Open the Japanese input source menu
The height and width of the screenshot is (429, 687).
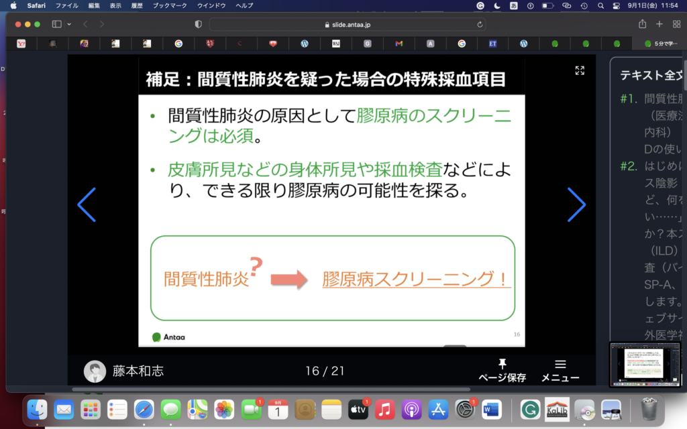pos(514,5)
